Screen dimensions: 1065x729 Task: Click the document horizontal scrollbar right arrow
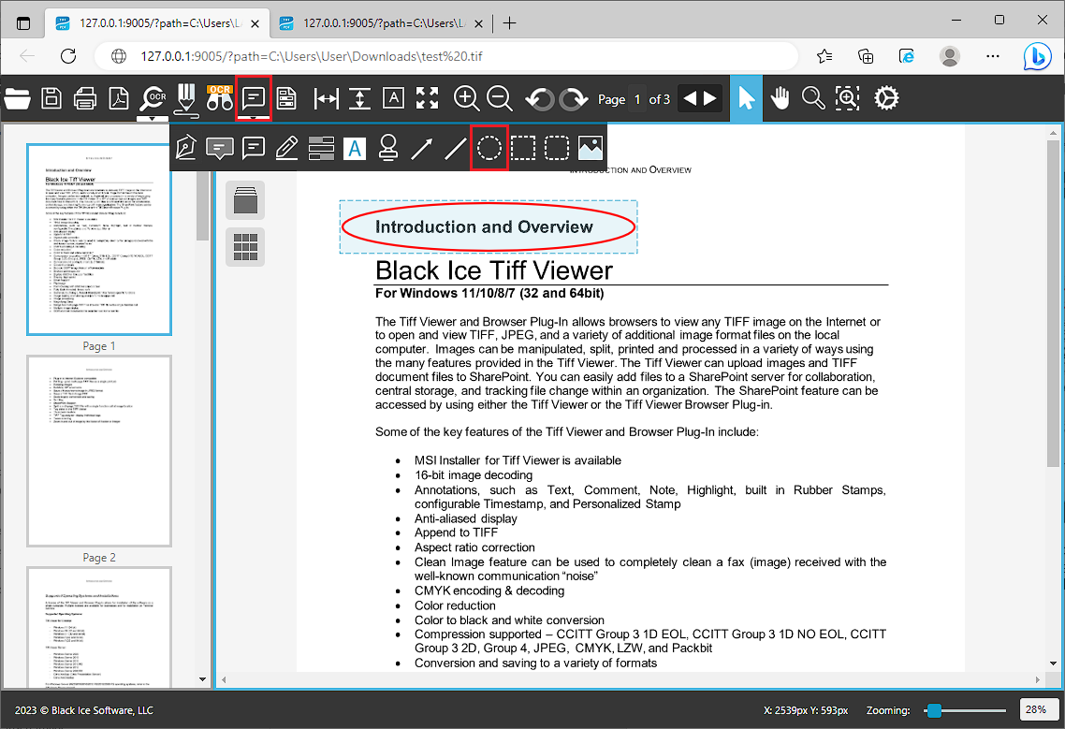click(x=1037, y=679)
